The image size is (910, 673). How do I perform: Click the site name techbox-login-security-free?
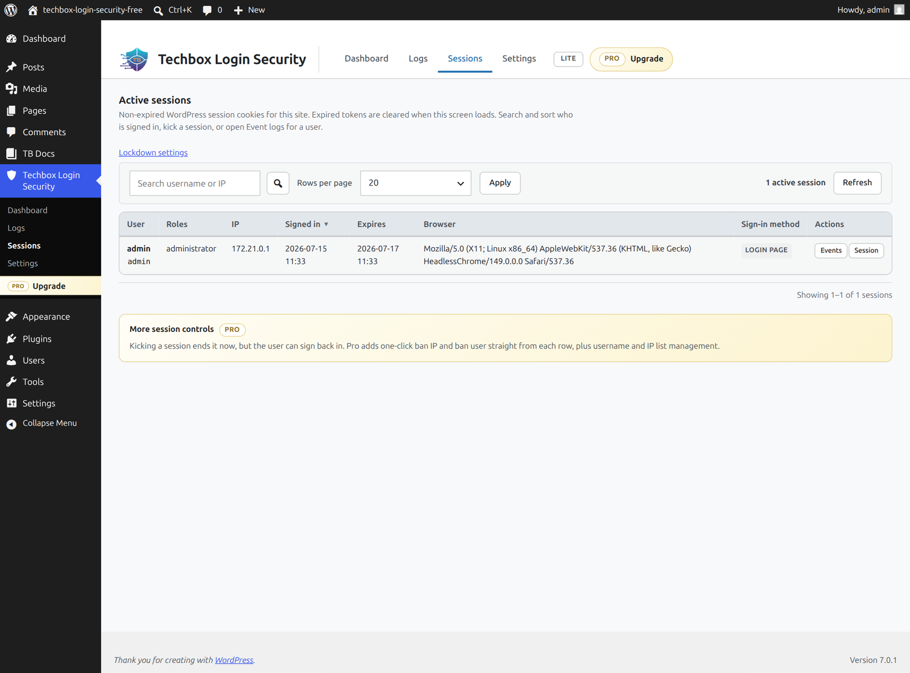click(93, 10)
